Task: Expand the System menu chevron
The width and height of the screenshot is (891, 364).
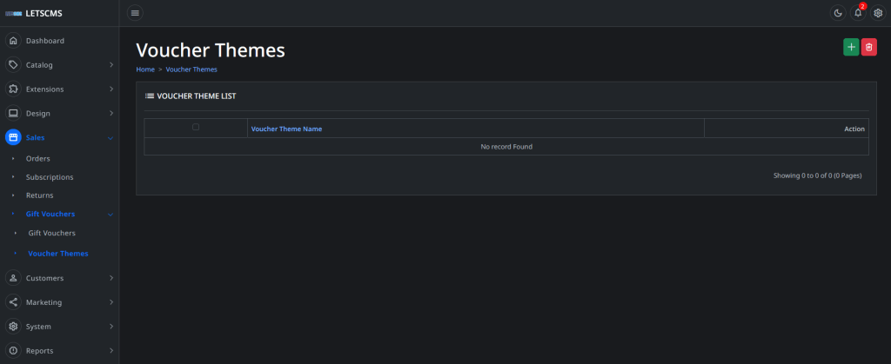Action: pos(111,327)
